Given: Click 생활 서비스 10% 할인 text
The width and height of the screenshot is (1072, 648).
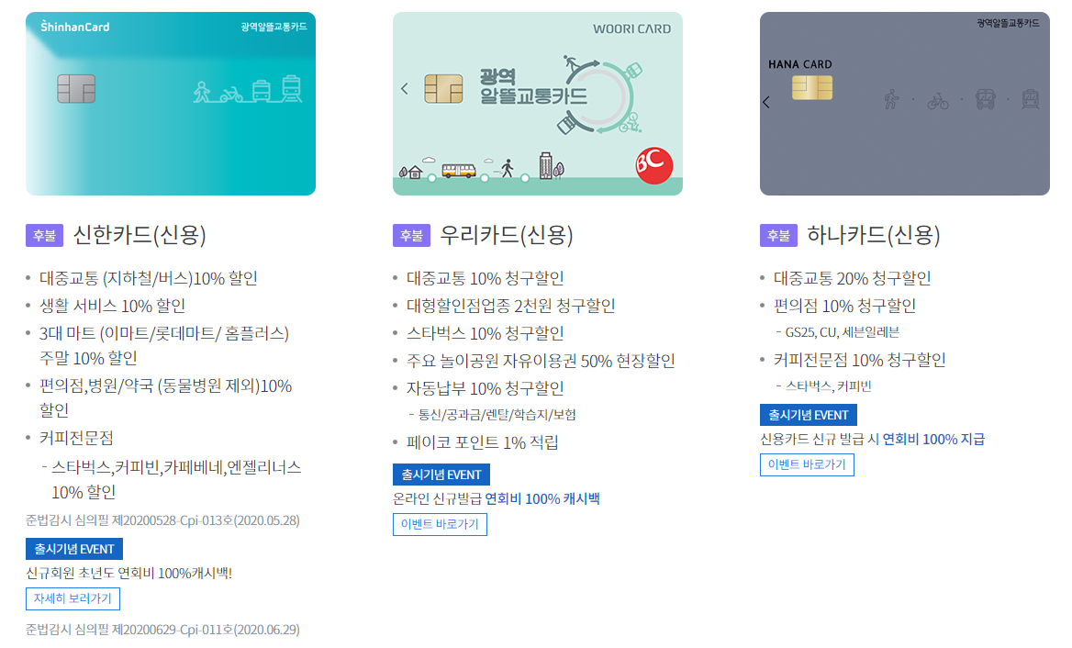Looking at the screenshot, I should tap(112, 306).
